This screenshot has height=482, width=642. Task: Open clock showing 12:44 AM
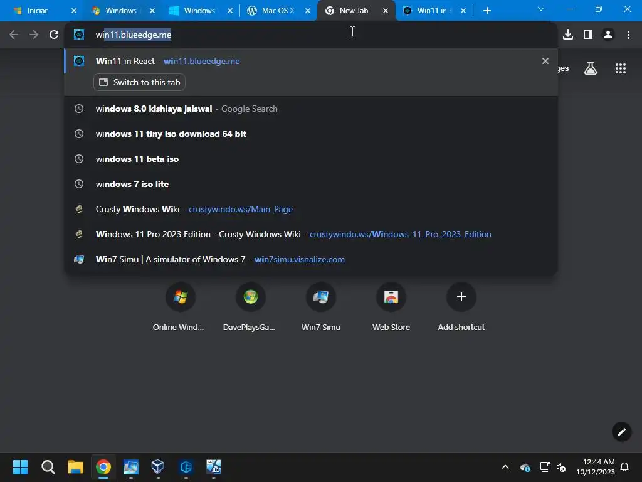point(596,467)
